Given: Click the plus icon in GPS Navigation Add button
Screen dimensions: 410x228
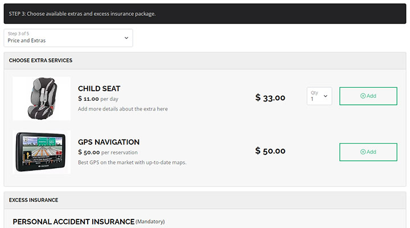Looking at the screenshot, I should [x=363, y=152].
